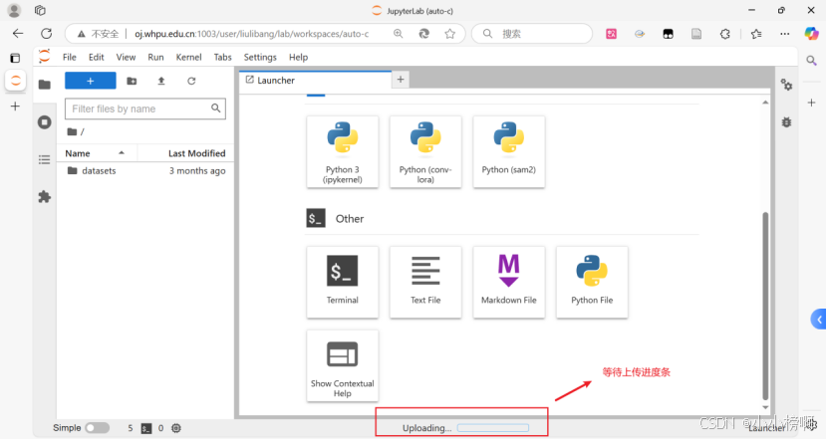Open the Settings menu
Screen dimensions: 827x439
pos(260,57)
